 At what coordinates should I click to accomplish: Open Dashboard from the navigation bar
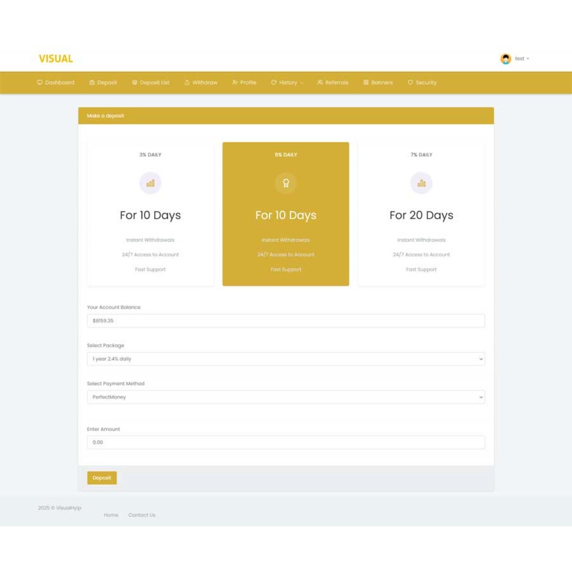point(56,82)
